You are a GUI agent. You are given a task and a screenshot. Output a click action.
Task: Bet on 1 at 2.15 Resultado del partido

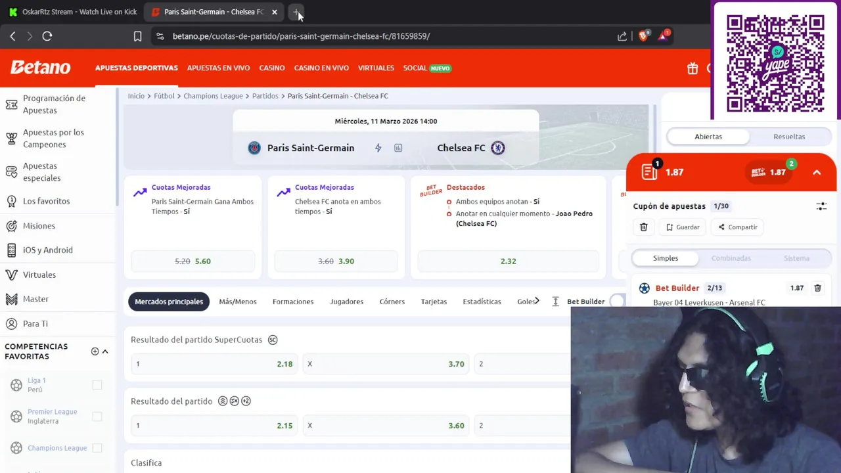[214, 426]
